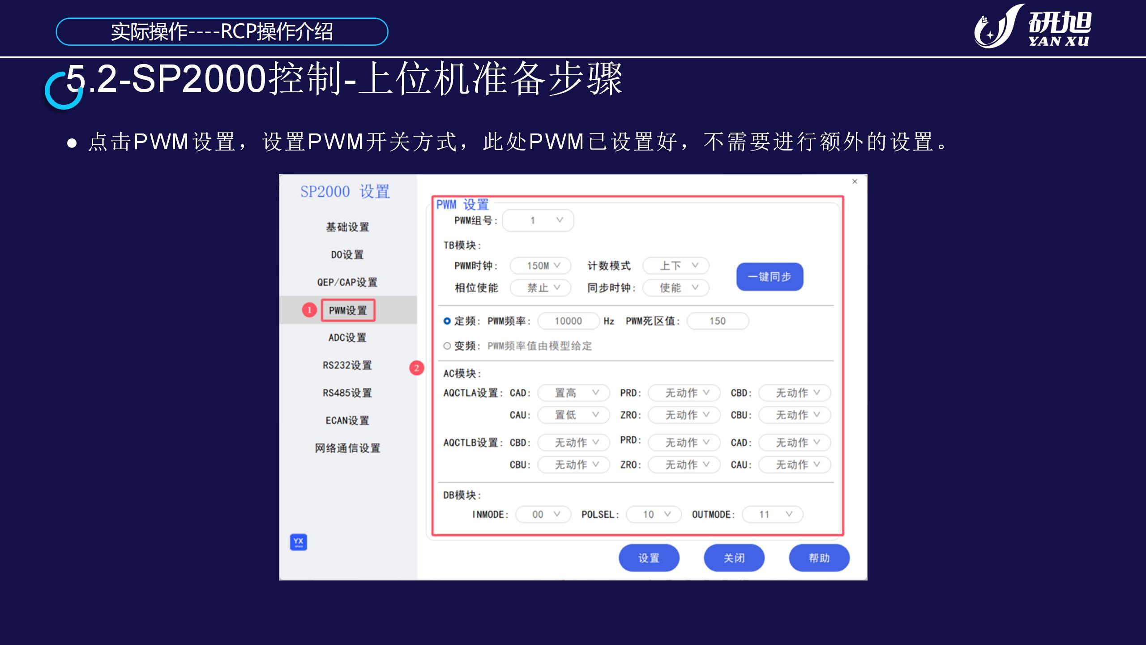Go to QEP/CAP设置 in sidebar

[347, 283]
